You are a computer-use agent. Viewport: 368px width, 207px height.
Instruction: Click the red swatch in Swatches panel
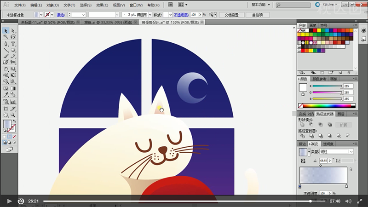click(x=315, y=30)
